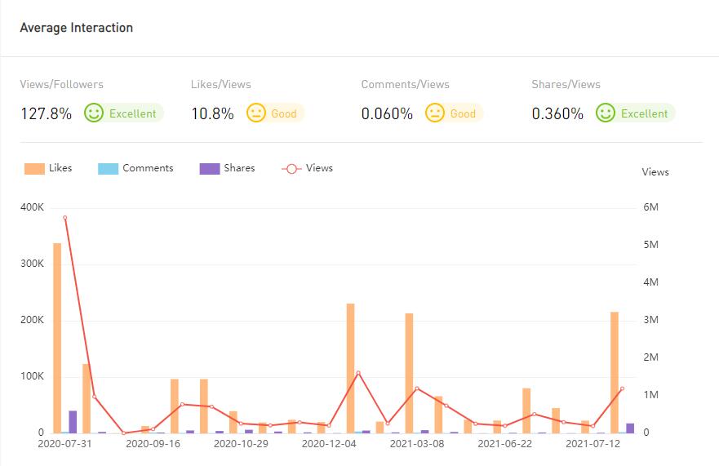This screenshot has width=719, height=466.
Task: Click the yellow face icon beside 0.060%
Action: coord(435,113)
